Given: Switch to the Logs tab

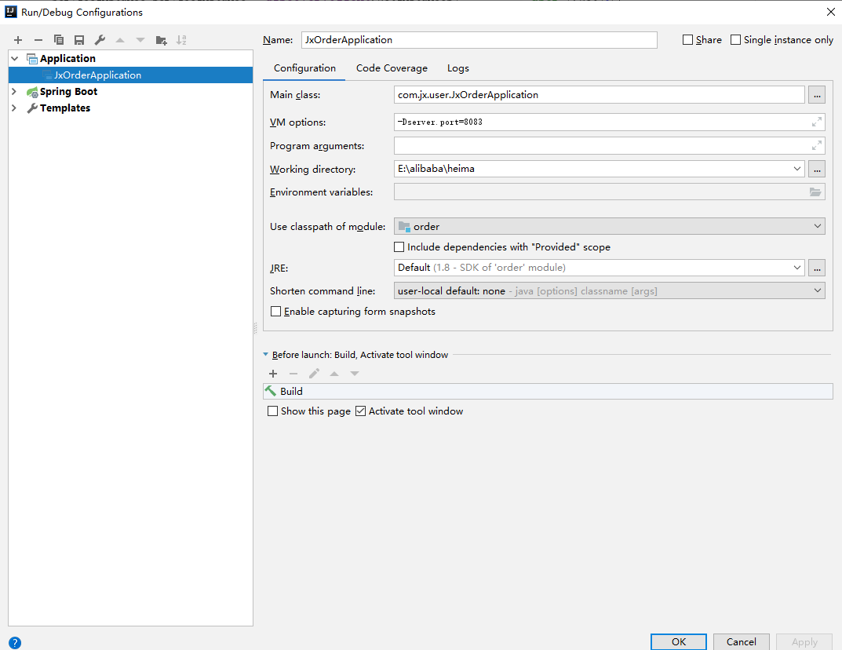Looking at the screenshot, I should 458,68.
